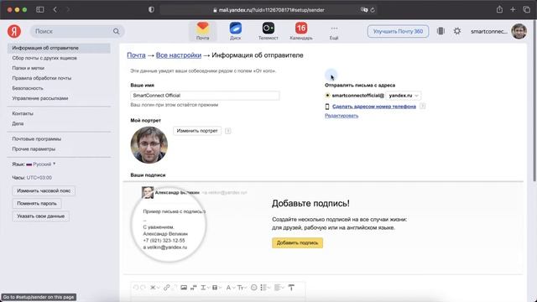Expand the font color A dropdown

[230, 288]
